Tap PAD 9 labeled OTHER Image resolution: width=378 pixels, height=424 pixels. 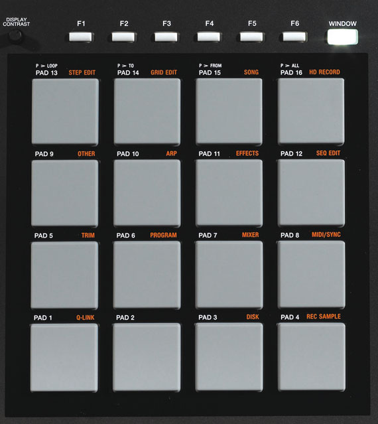65,193
